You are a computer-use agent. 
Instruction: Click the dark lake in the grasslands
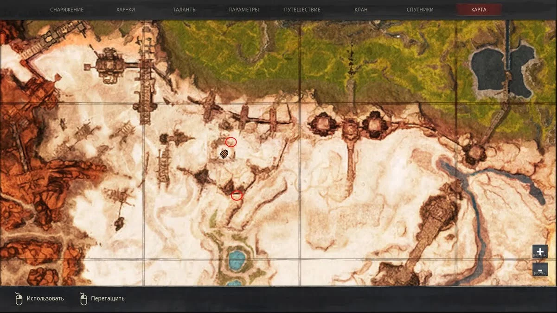[x=487, y=69]
